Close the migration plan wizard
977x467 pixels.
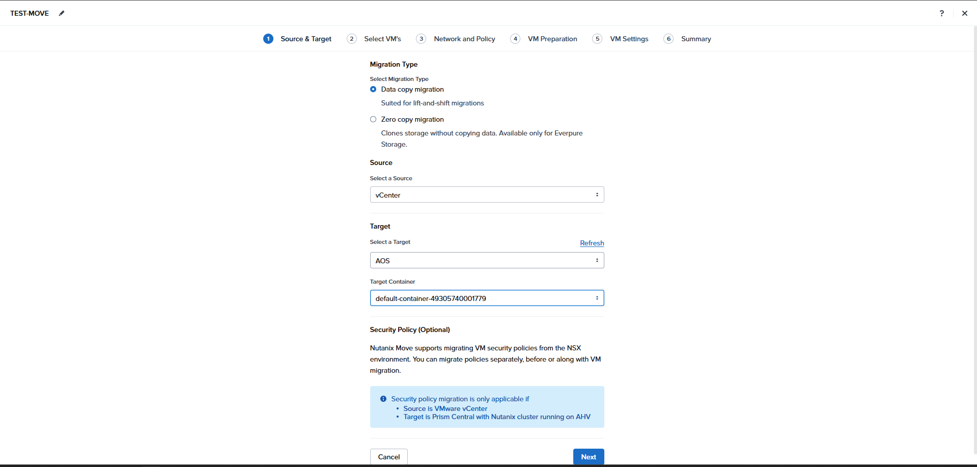pos(964,13)
